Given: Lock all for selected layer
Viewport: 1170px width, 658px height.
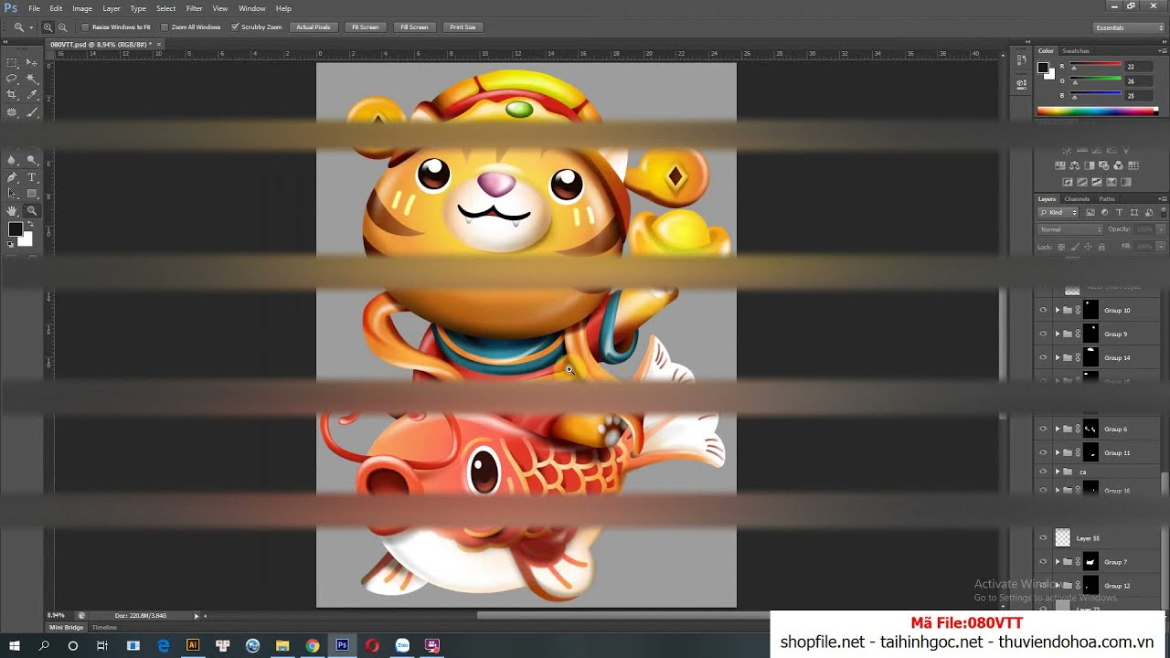Looking at the screenshot, I should [x=1101, y=247].
